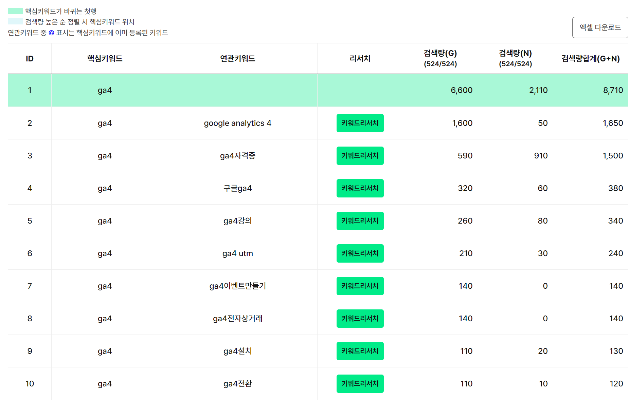629x400 pixels.
Task: Click the ID column header
Action: coord(30,59)
